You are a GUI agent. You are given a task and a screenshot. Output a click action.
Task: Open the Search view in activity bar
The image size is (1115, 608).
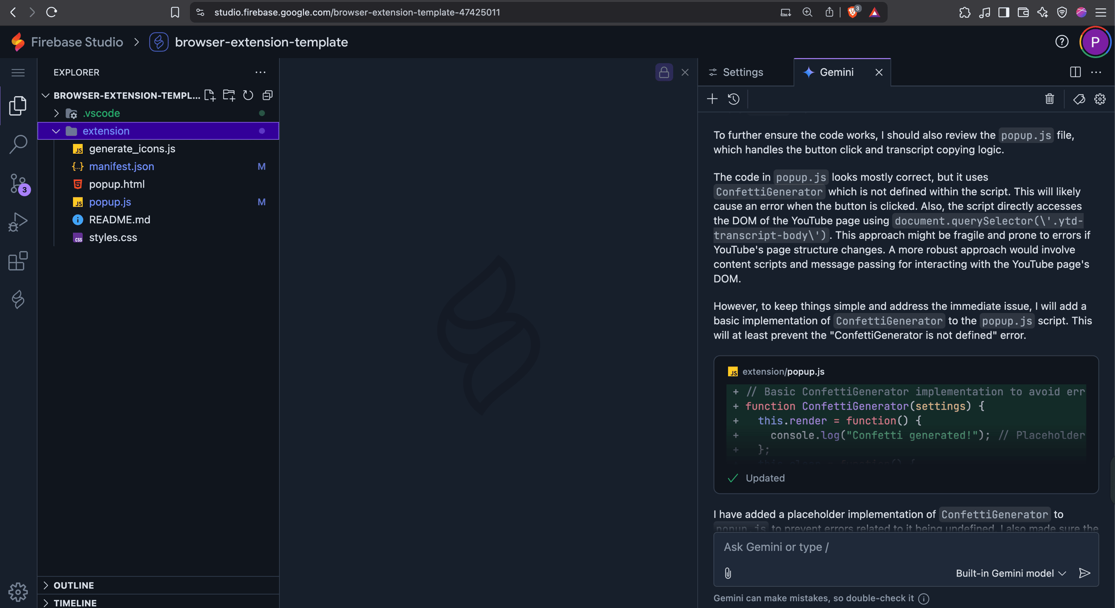18,144
